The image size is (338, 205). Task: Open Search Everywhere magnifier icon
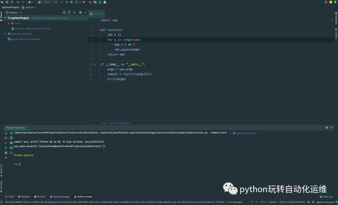[326, 2]
